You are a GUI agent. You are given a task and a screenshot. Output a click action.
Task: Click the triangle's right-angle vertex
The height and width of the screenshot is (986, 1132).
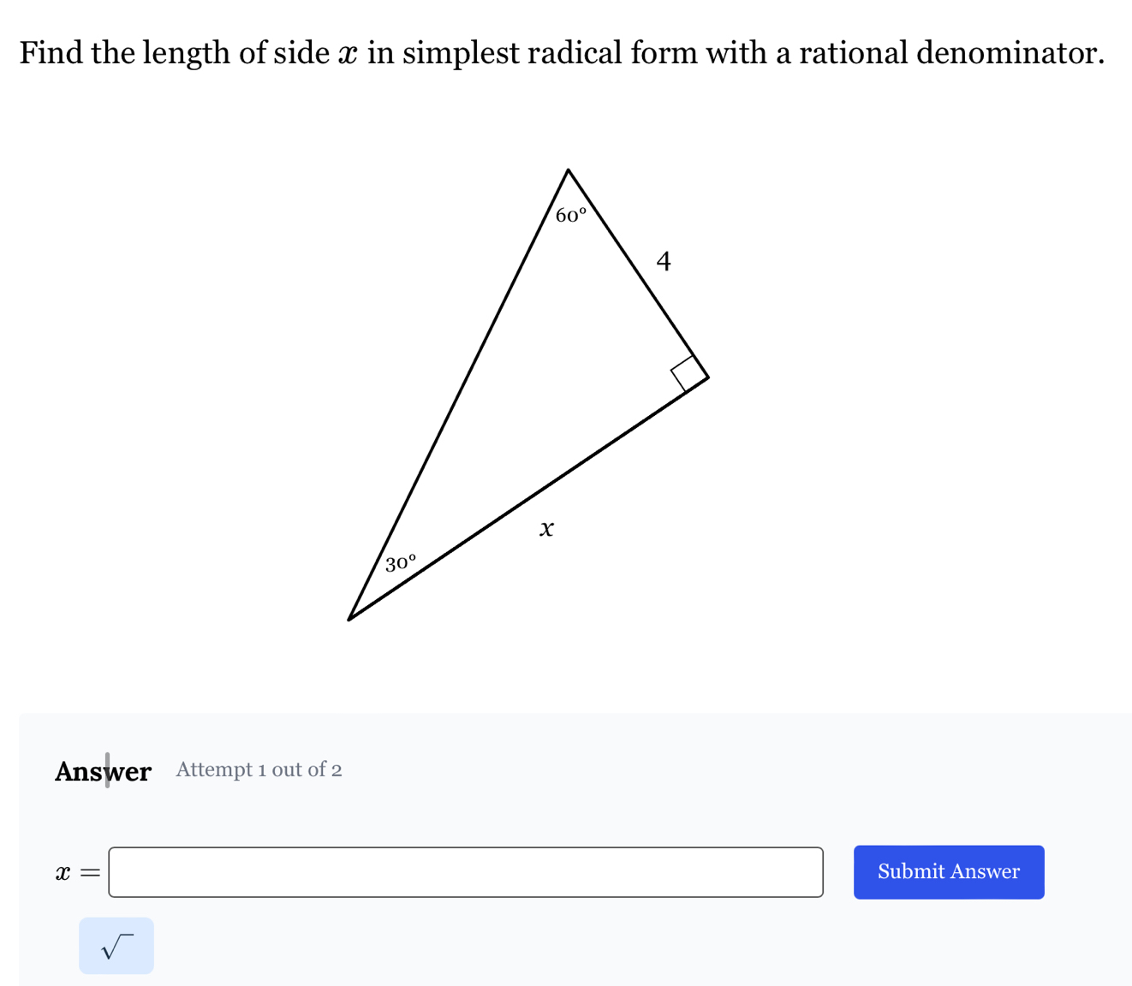click(x=707, y=377)
